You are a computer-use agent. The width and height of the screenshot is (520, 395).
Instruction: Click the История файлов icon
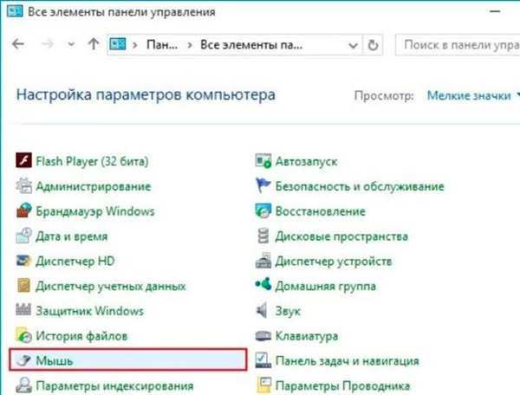24,335
